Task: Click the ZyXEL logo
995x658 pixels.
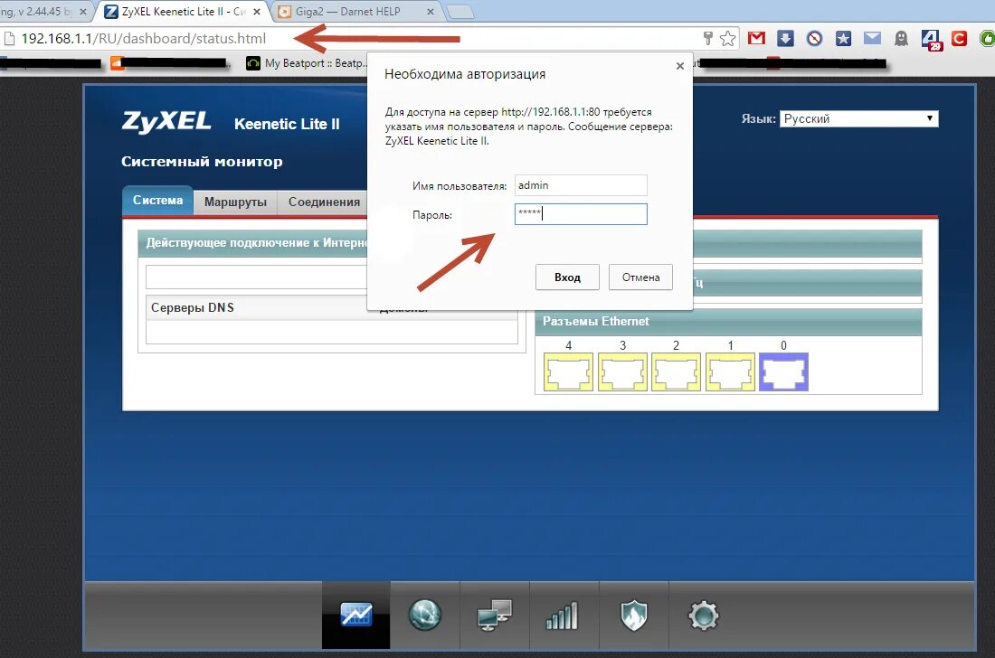Action: point(166,121)
